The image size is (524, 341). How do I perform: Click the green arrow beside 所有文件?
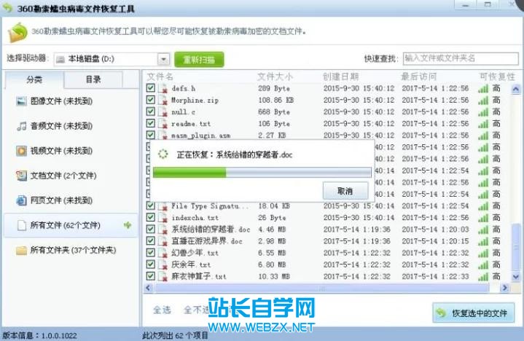[128, 226]
